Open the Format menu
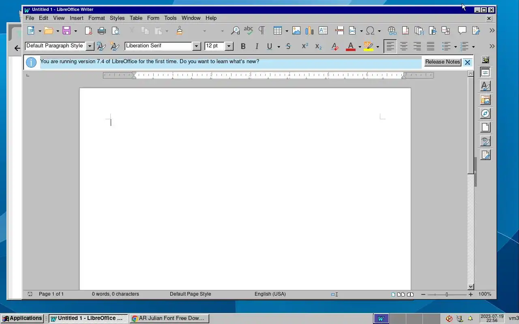519x324 pixels. tap(97, 18)
